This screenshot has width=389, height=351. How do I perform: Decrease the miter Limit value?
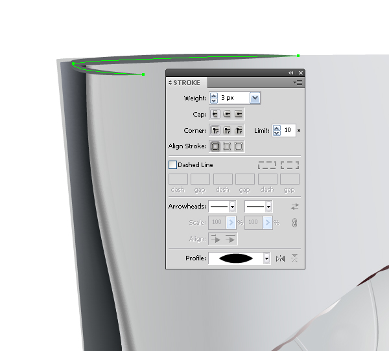coord(276,133)
